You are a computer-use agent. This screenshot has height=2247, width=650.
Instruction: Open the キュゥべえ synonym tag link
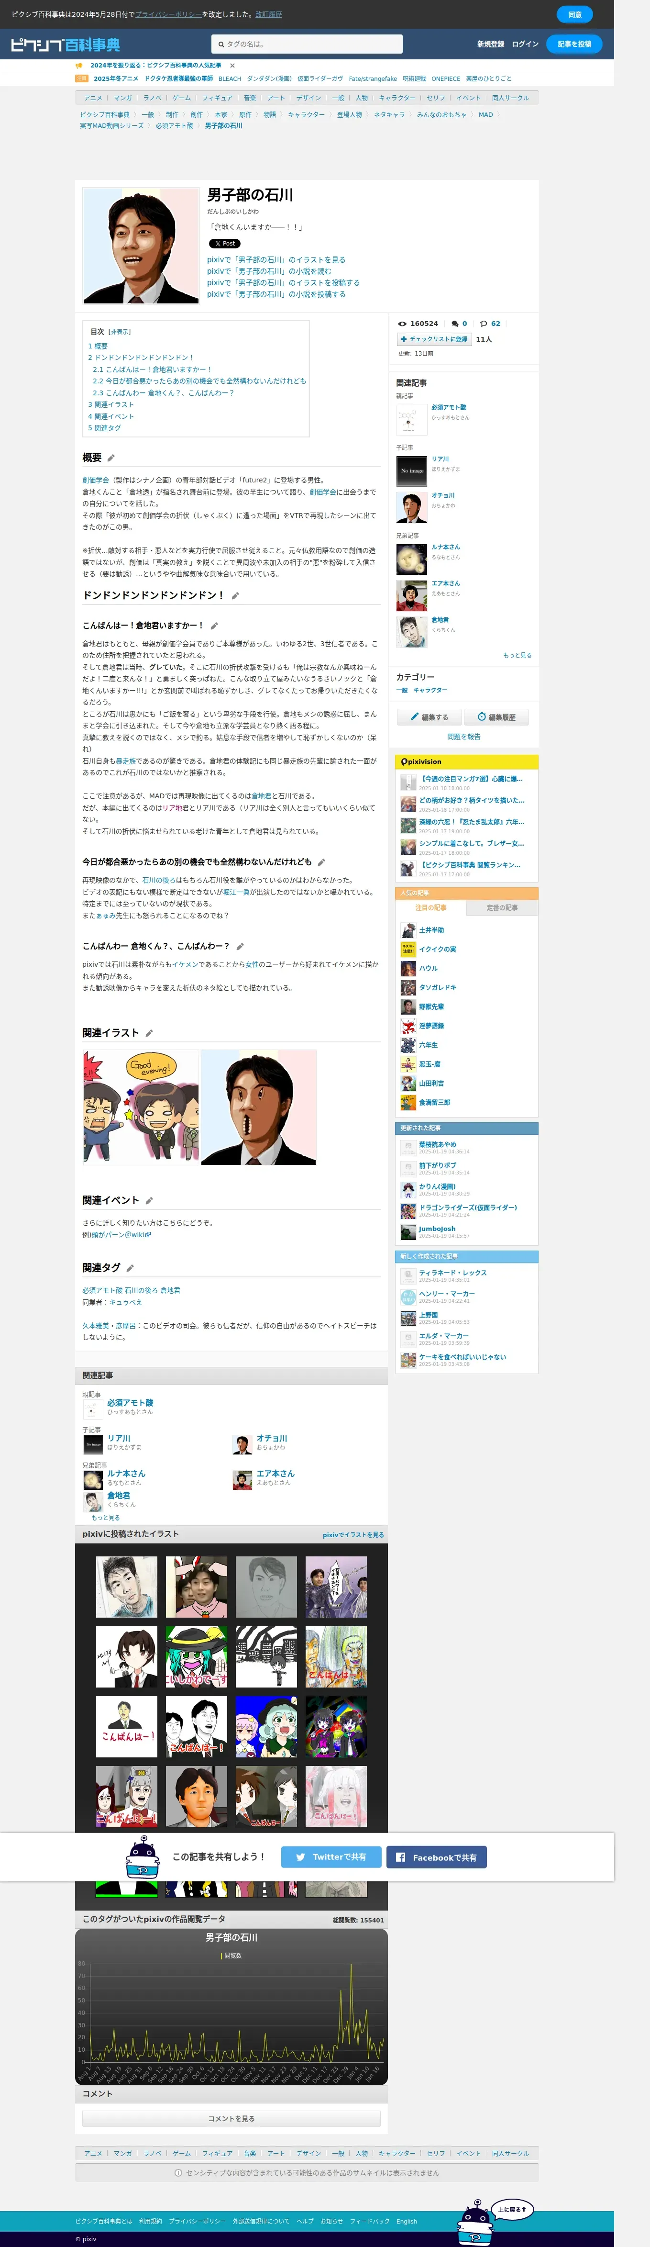point(125,1302)
